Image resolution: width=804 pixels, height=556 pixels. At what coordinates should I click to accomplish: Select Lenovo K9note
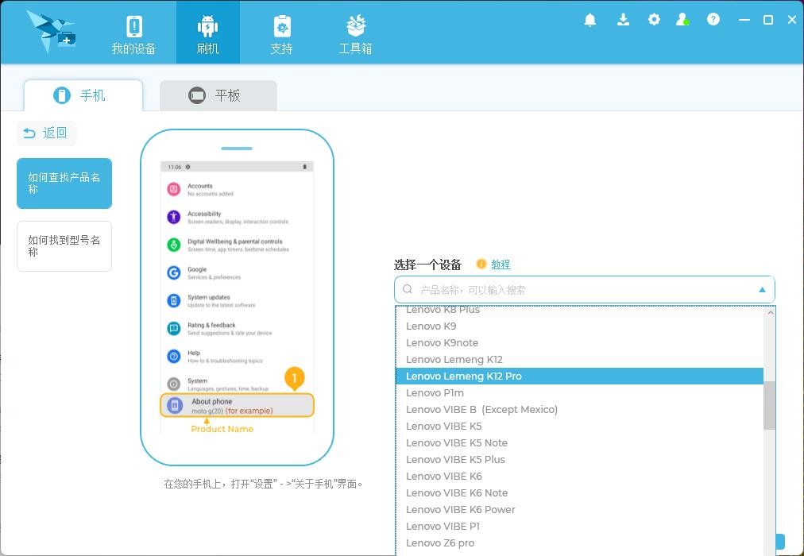579,343
